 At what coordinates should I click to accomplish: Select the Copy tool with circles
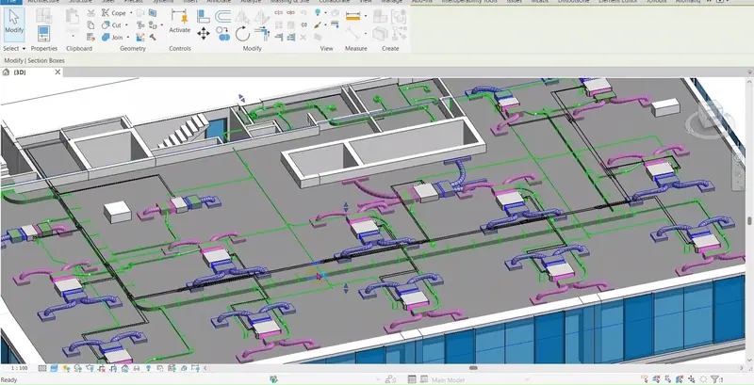(x=222, y=34)
